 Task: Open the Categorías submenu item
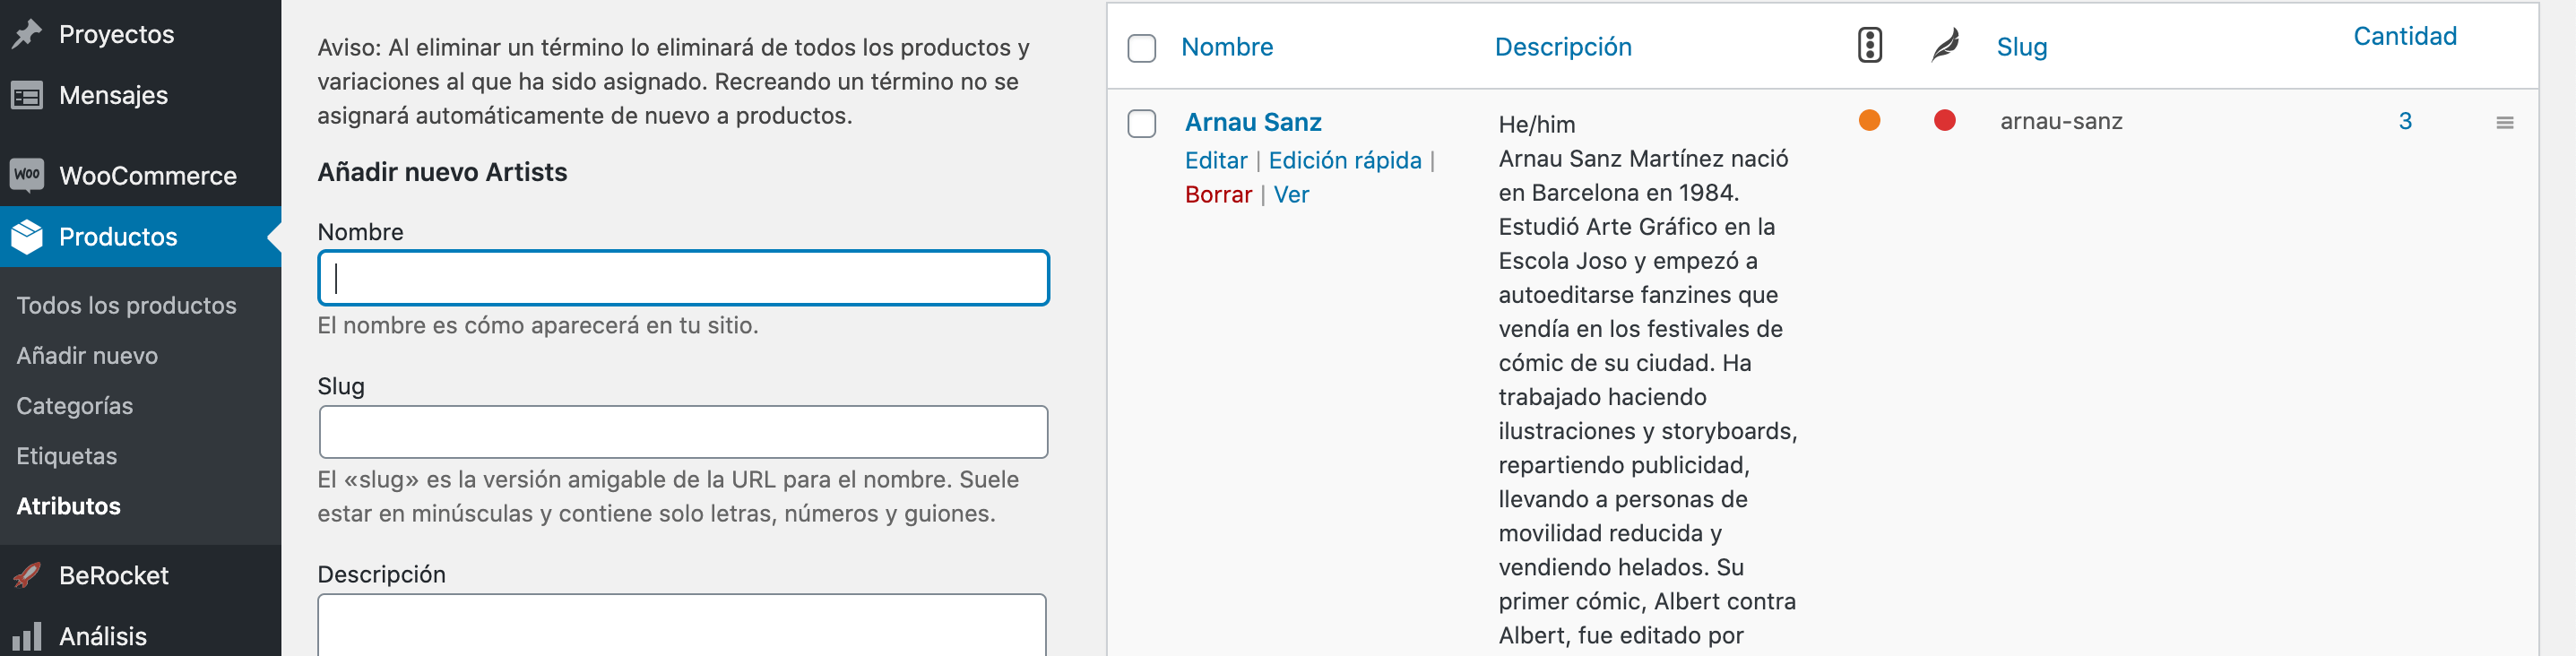click(x=74, y=405)
